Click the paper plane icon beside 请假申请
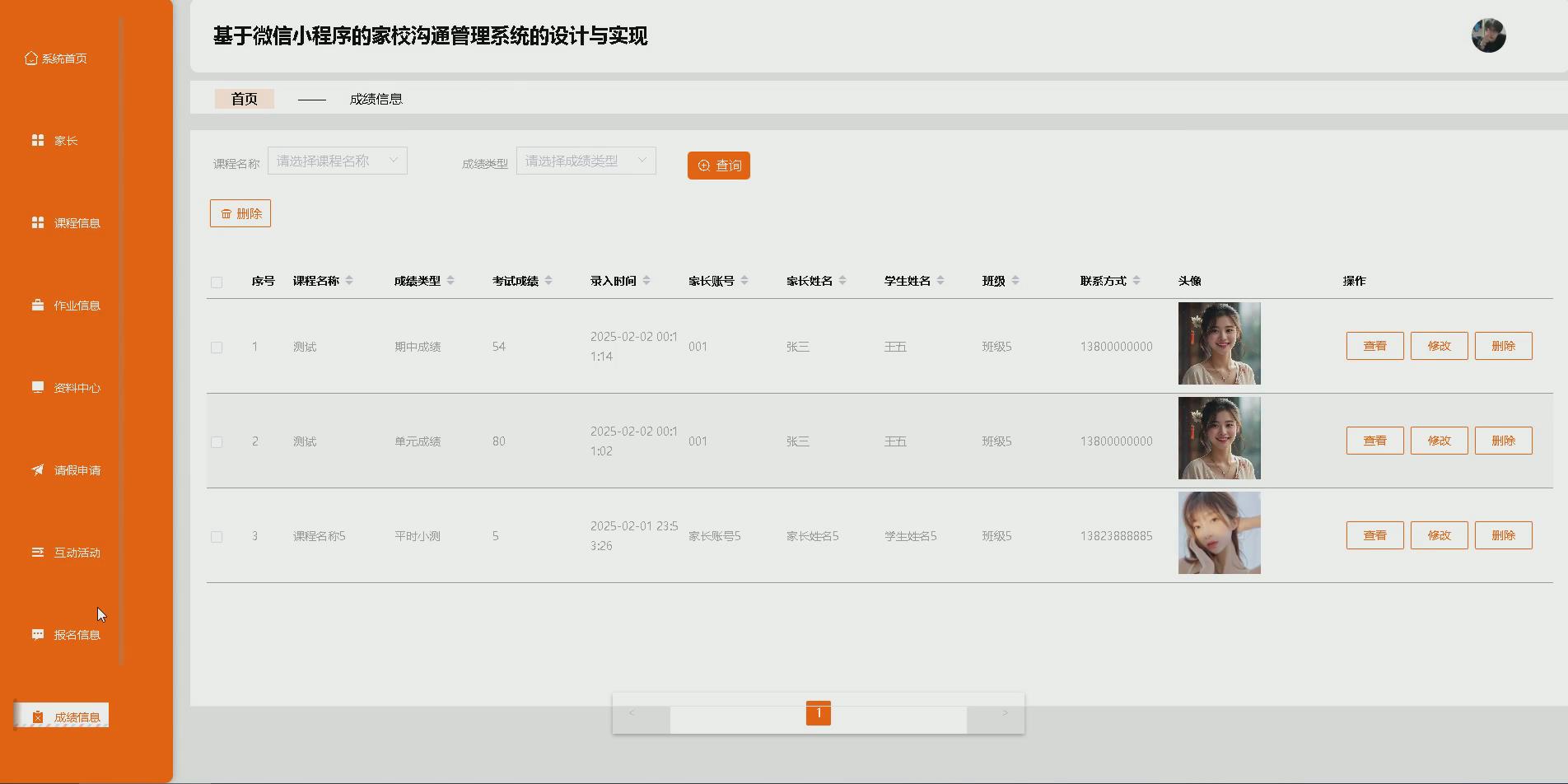Screen dimensions: 1568x784 pyautogui.click(x=38, y=470)
